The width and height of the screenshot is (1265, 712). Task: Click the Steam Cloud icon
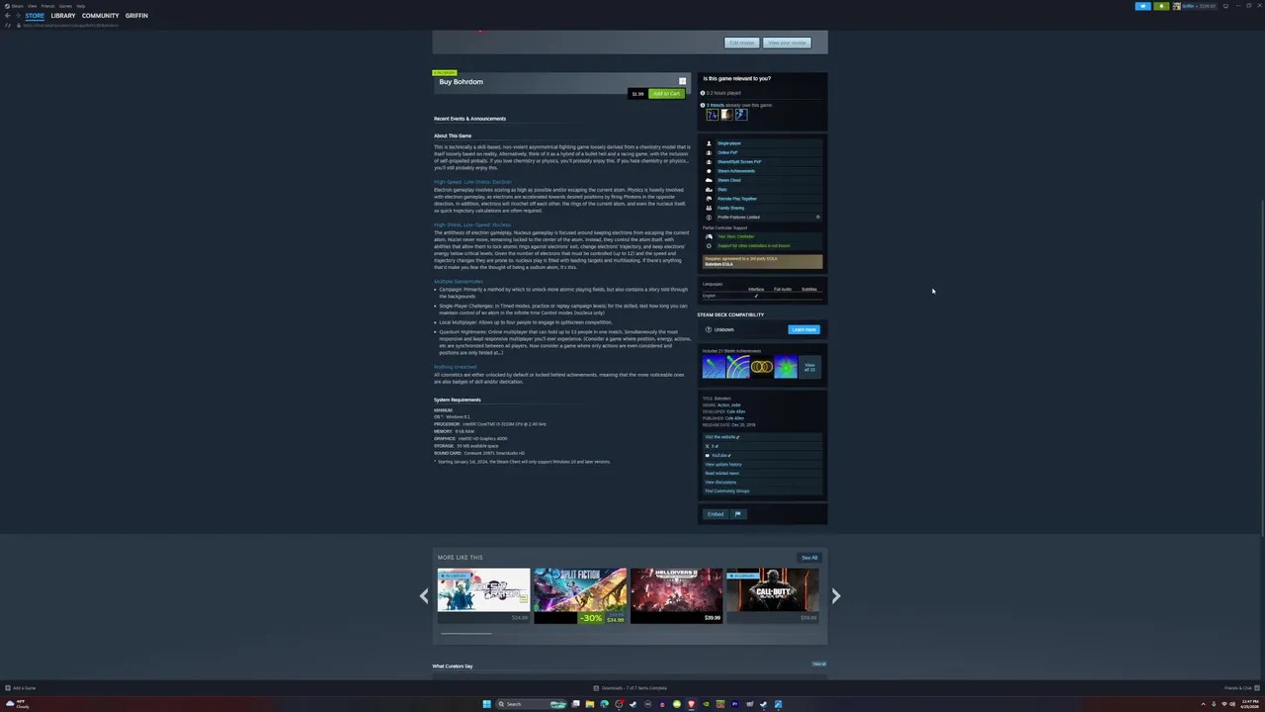[x=709, y=180]
